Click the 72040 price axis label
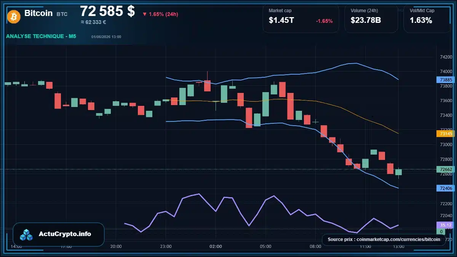The width and height of the screenshot is (457, 257). pyautogui.click(x=446, y=215)
